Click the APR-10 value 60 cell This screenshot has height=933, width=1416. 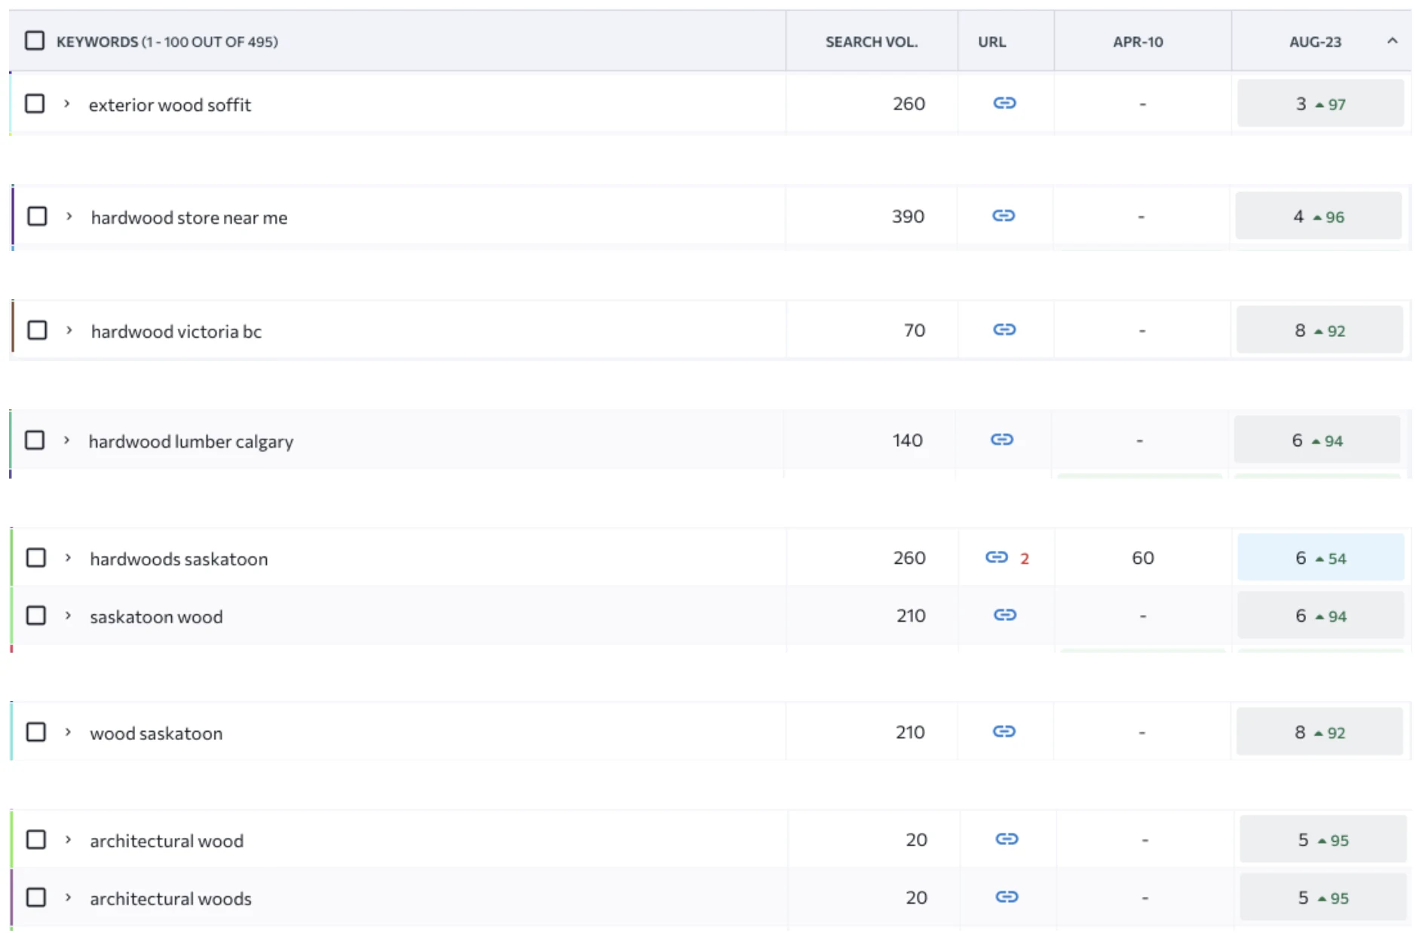click(x=1142, y=558)
